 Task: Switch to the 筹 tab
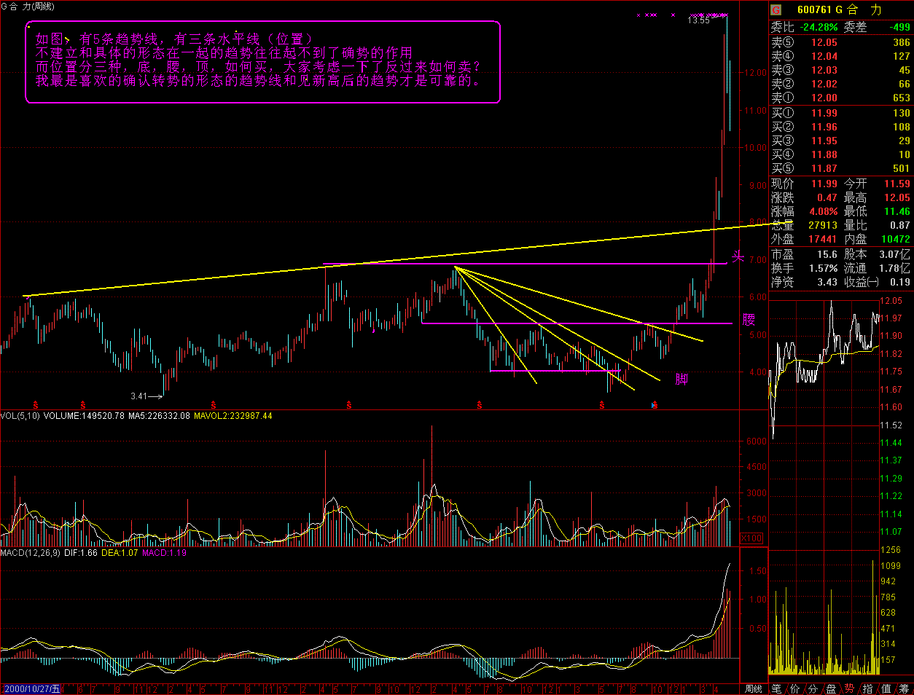(x=904, y=688)
